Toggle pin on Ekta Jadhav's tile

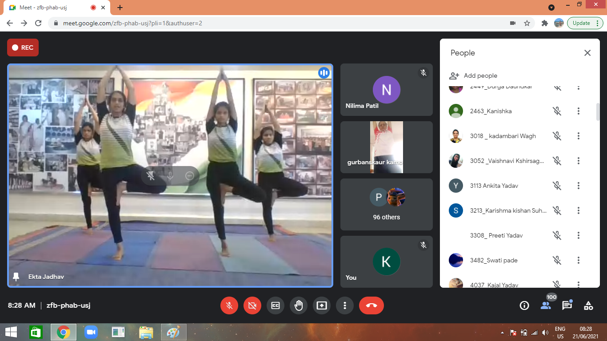coord(17,276)
